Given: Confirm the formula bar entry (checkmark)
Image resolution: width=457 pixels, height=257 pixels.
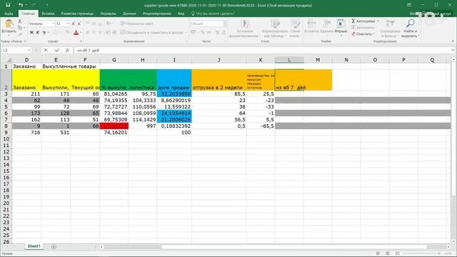Looking at the screenshot, I should [56, 51].
